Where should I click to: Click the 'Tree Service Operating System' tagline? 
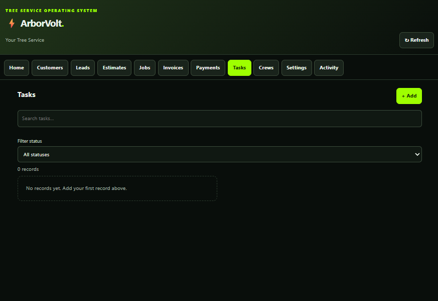click(51, 11)
